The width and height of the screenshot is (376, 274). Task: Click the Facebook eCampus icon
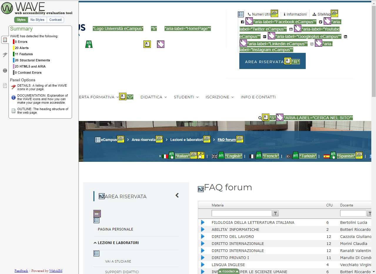click(x=243, y=22)
